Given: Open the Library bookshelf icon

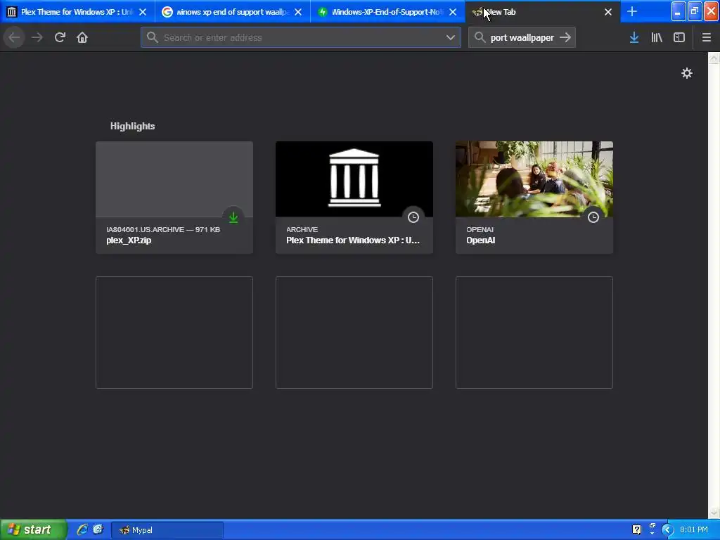Looking at the screenshot, I should click(657, 37).
